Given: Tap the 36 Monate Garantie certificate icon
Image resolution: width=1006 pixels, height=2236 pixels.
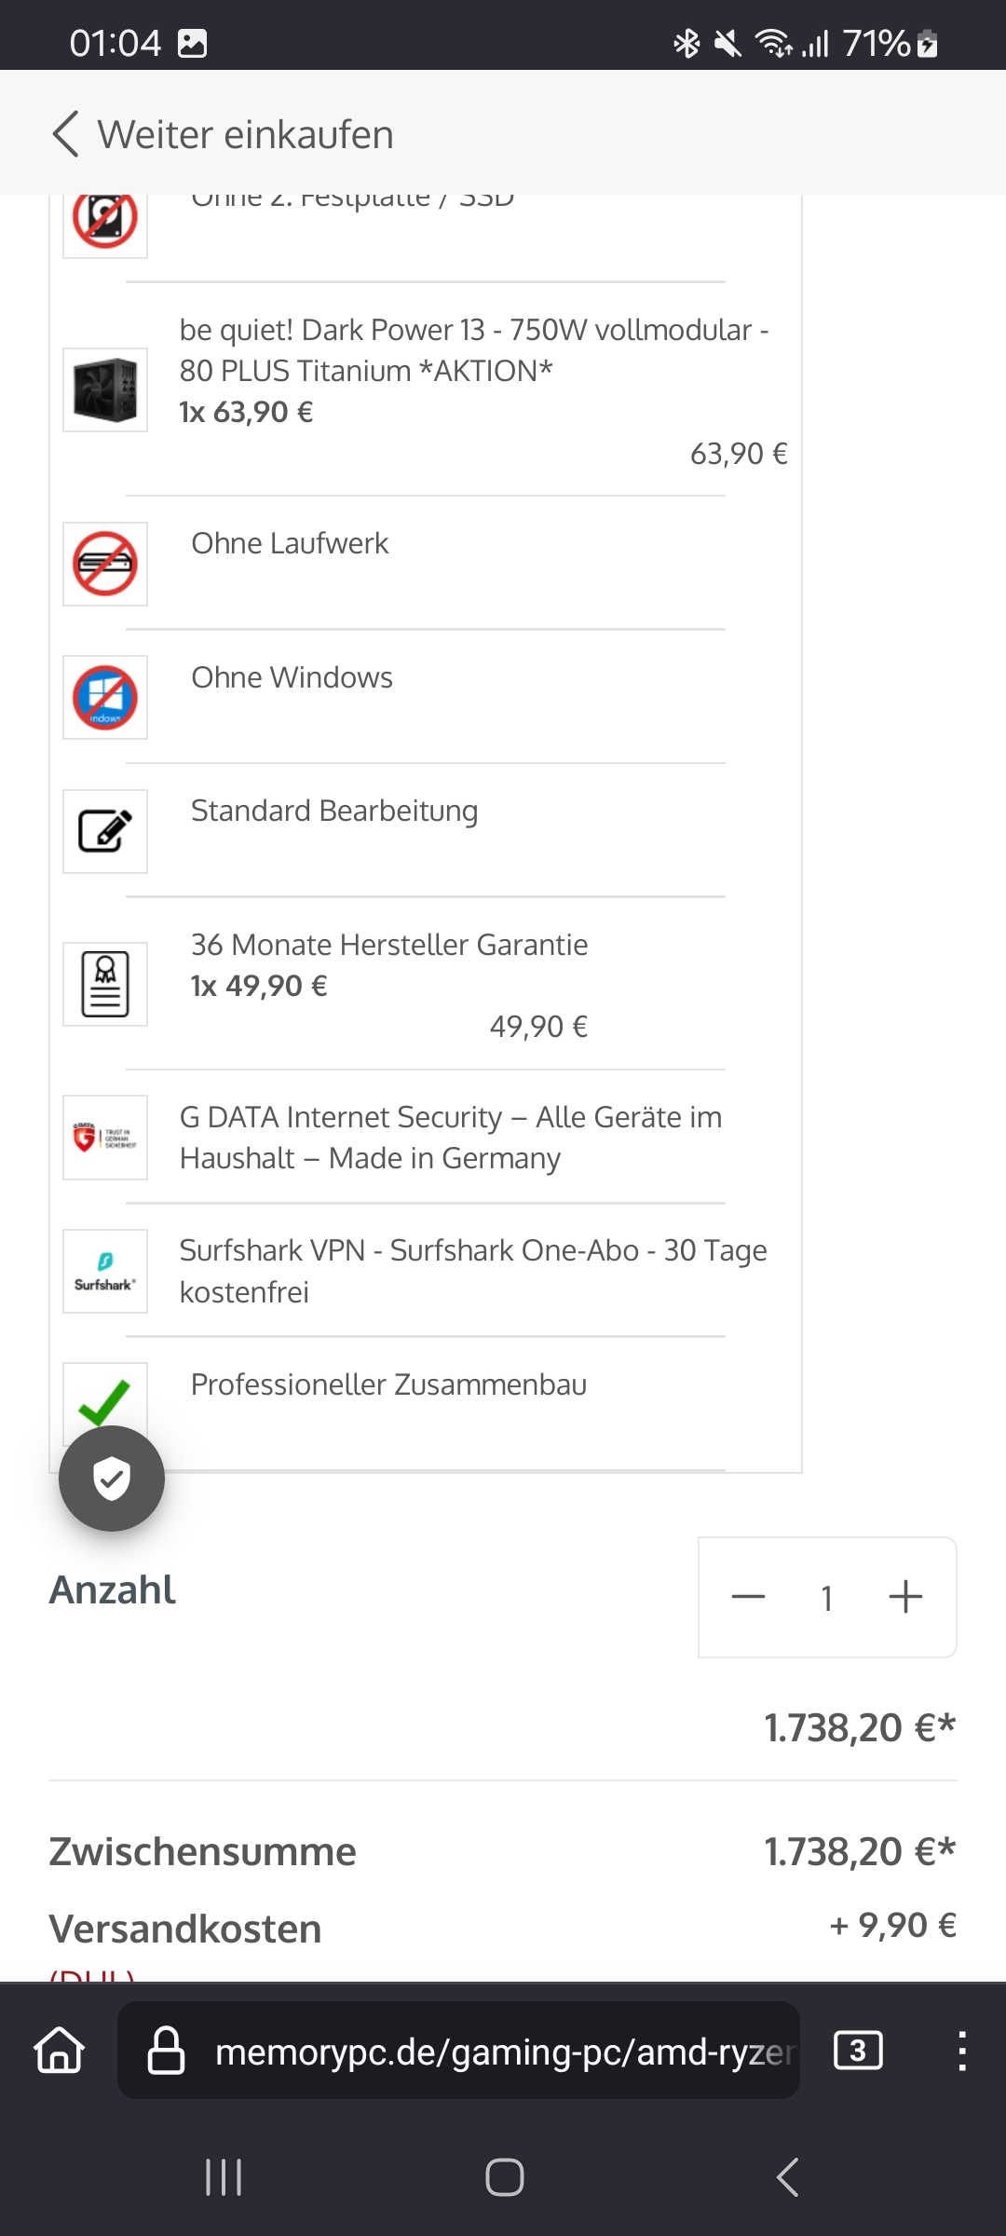Looking at the screenshot, I should 105,984.
